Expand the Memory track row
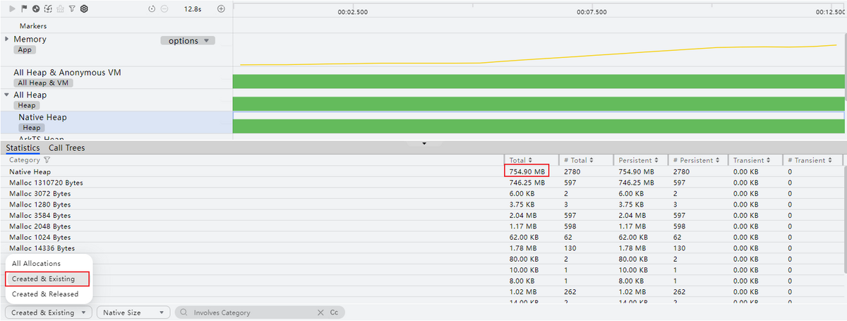Screen dimensions: 847x321 tap(7, 40)
